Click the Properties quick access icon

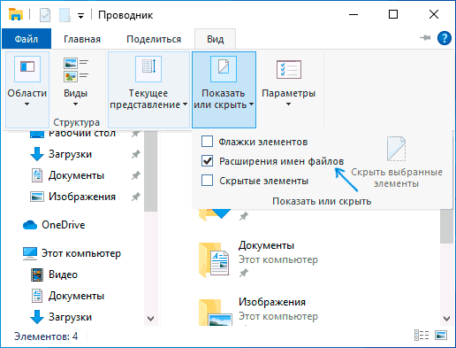[45, 15]
